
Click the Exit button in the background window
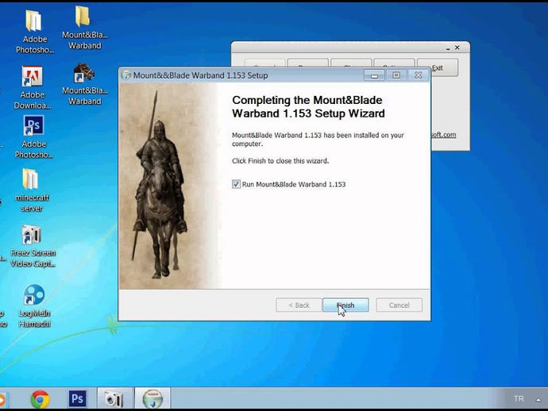(x=438, y=67)
